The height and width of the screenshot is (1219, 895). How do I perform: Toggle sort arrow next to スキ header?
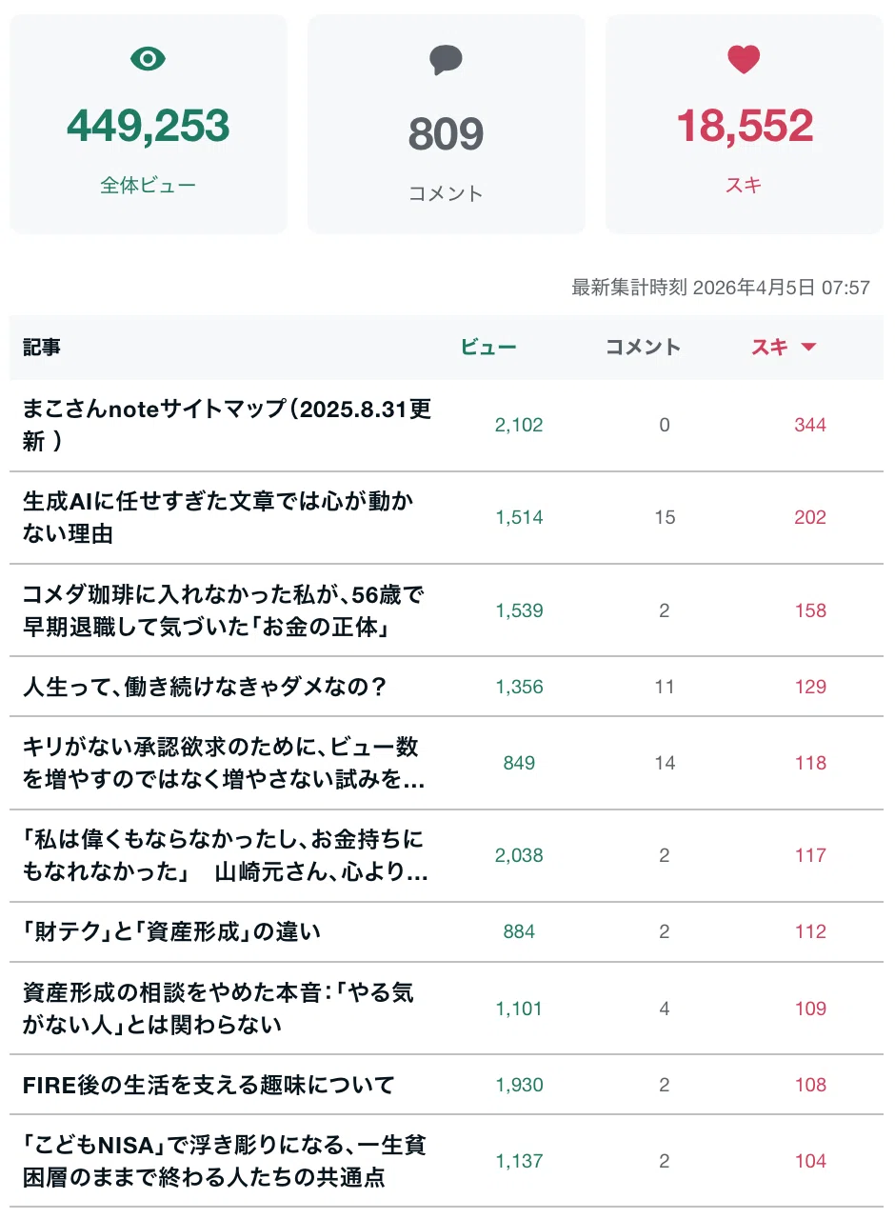click(x=808, y=348)
